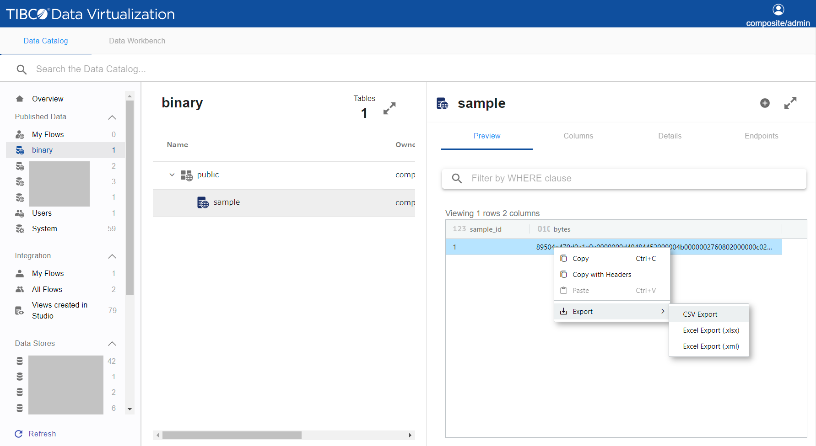Viewport: 816px width, 446px height.
Task: Click the horizontal scrollbar thumb under the table list
Action: (232, 435)
